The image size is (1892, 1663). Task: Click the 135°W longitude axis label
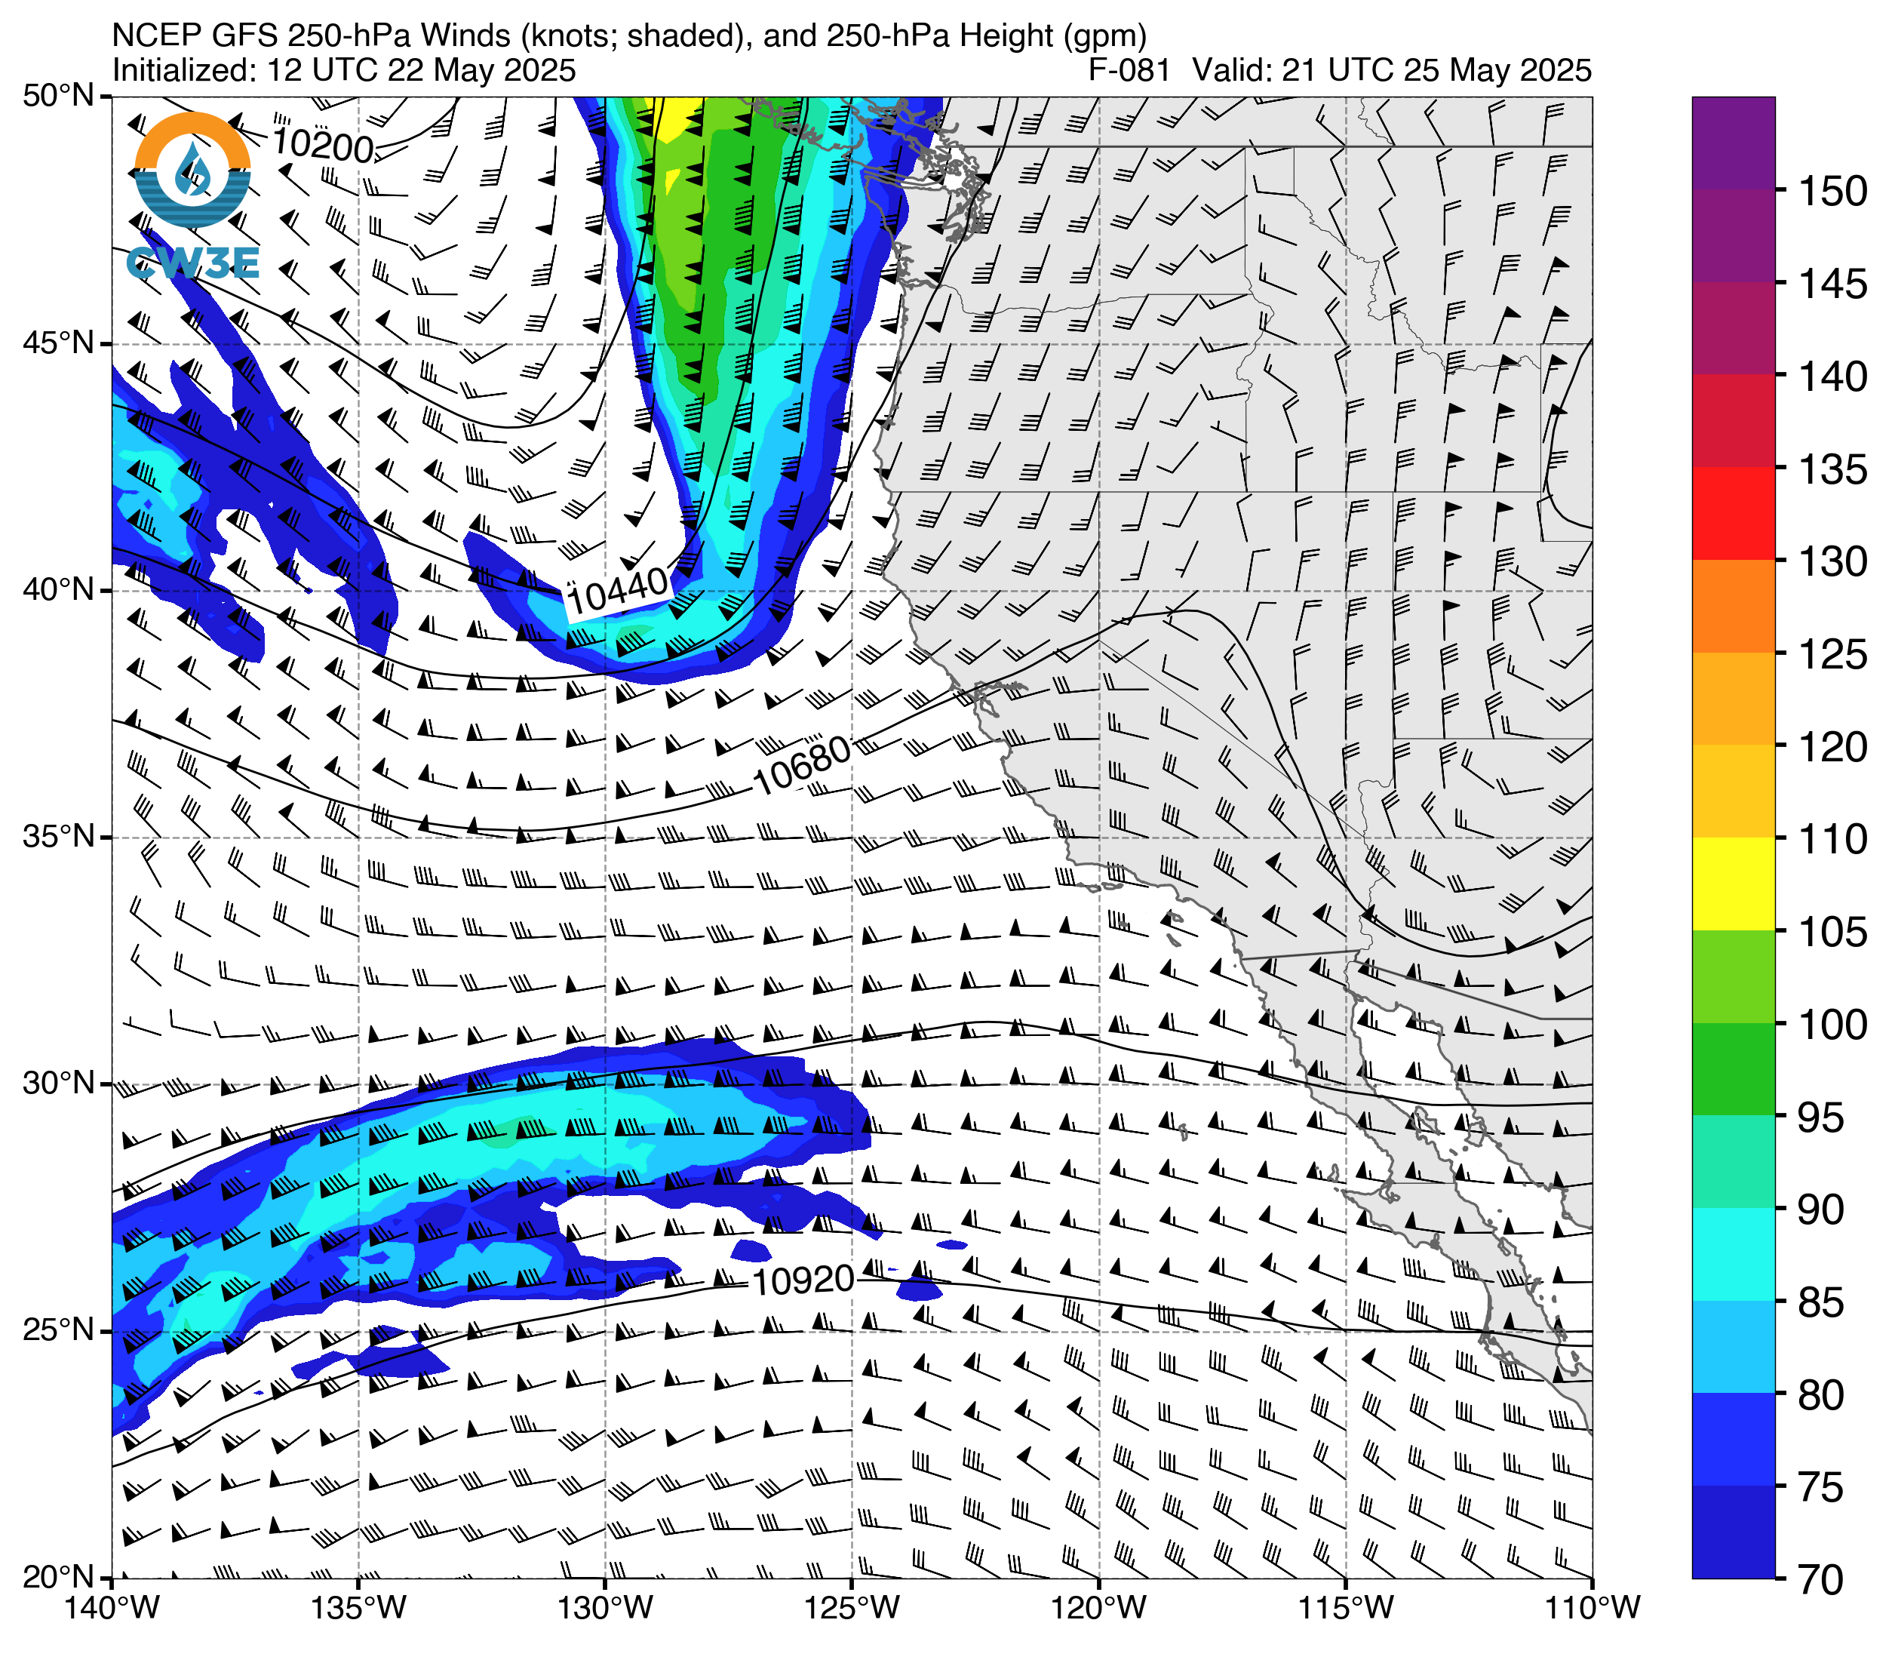[x=359, y=1609]
